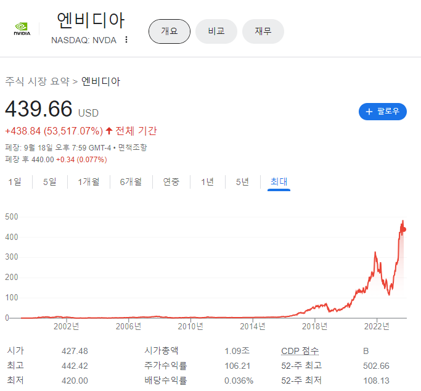This screenshot has width=421, height=391.
Task: Open the three-dot menu beside NASDAQ: NVDA
Action: pyautogui.click(x=126, y=39)
